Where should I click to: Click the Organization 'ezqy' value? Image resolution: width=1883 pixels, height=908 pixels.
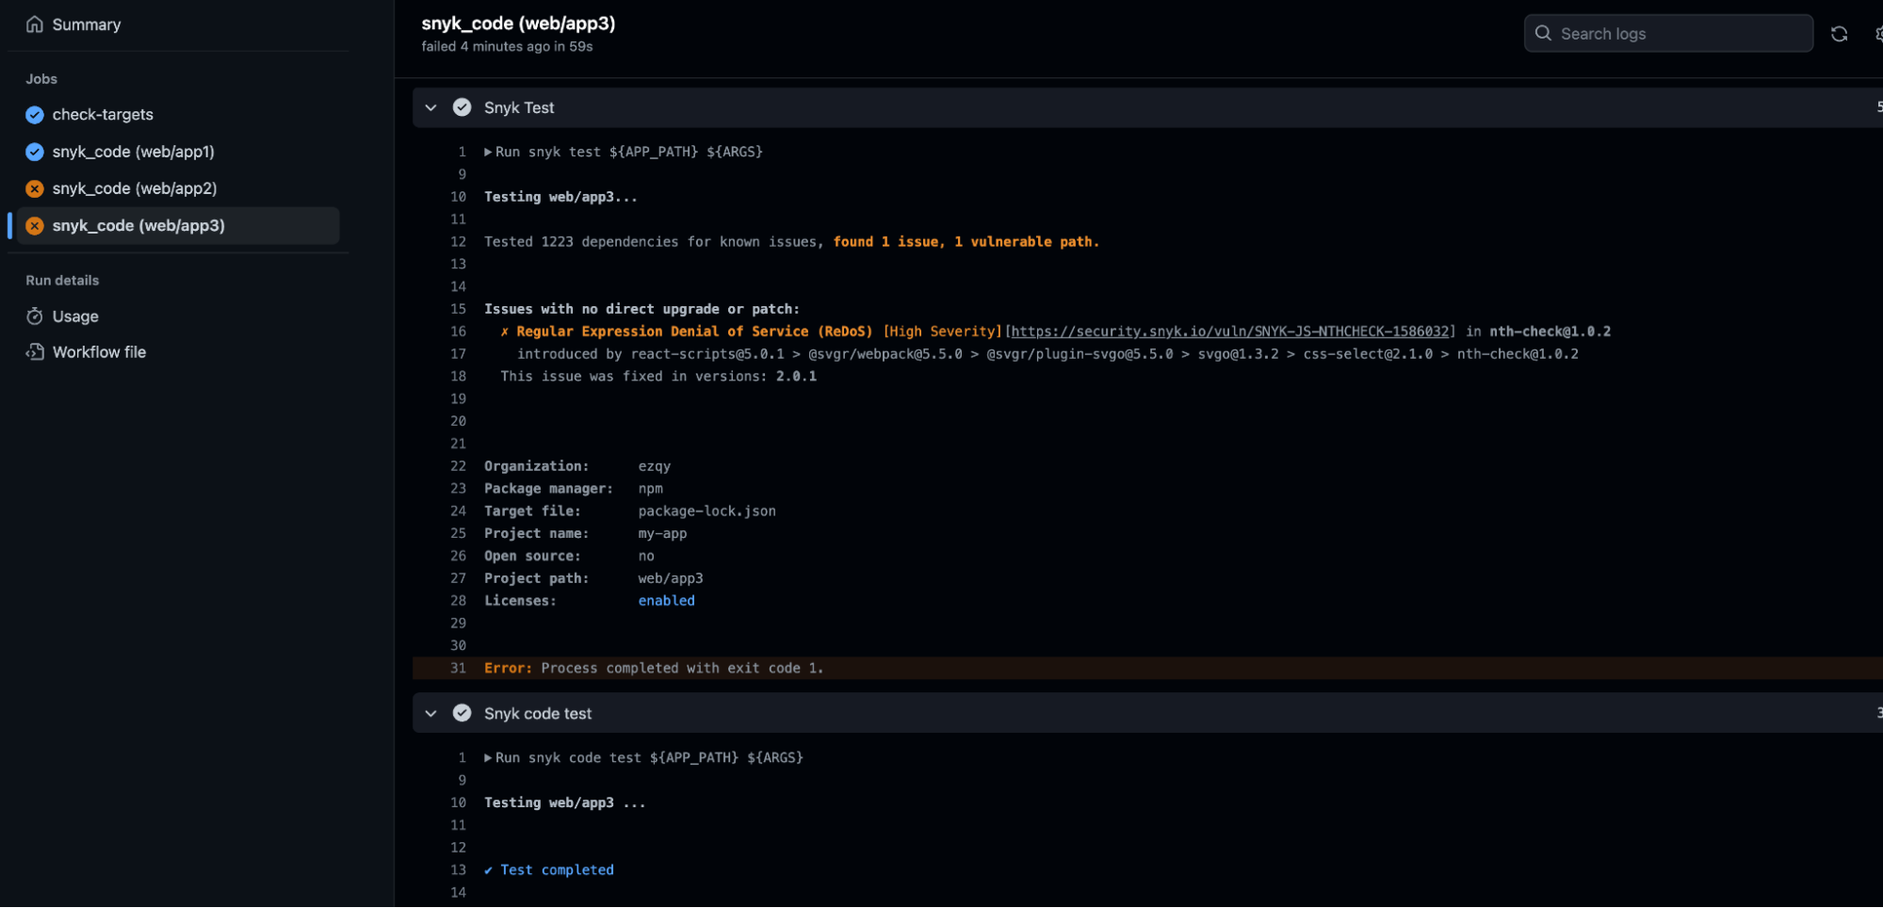(654, 466)
